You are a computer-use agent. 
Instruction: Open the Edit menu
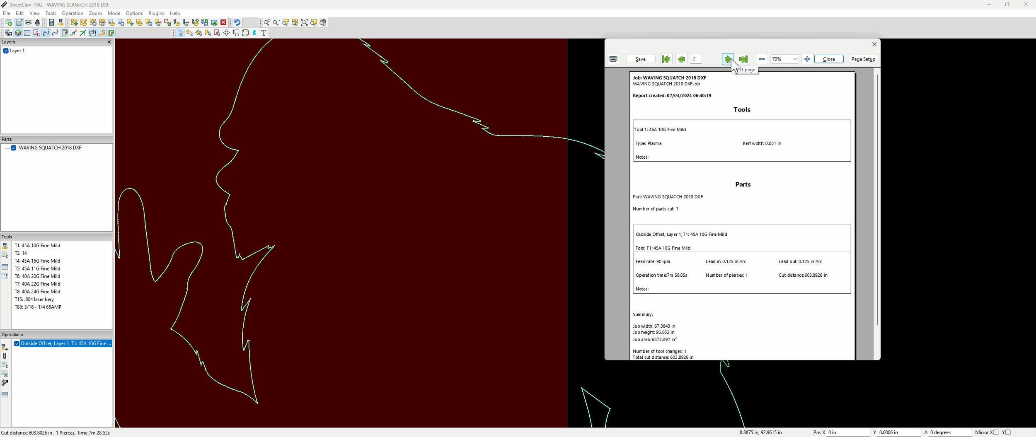(x=20, y=13)
